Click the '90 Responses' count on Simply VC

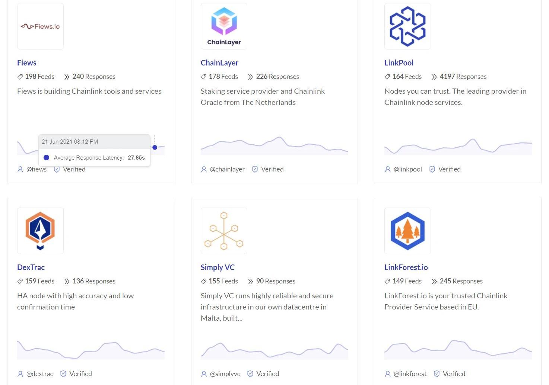tap(276, 281)
